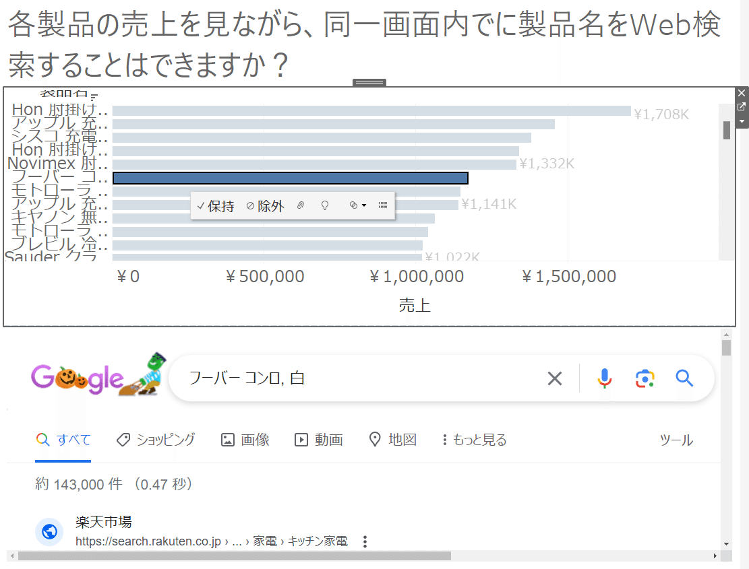Switch to the 動画 tab

point(319,439)
